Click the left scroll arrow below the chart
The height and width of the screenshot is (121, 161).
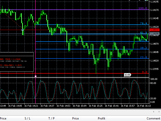click(154, 112)
